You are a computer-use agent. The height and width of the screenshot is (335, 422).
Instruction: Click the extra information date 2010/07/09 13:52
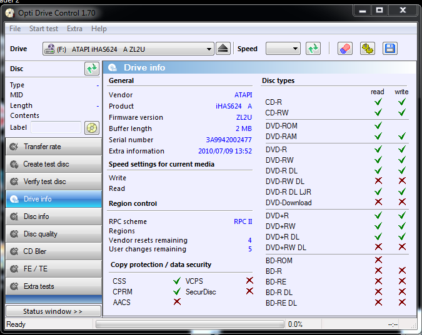pyautogui.click(x=225, y=151)
